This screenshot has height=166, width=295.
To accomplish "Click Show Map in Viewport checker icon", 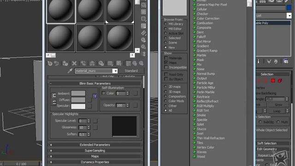I will (119, 64).
